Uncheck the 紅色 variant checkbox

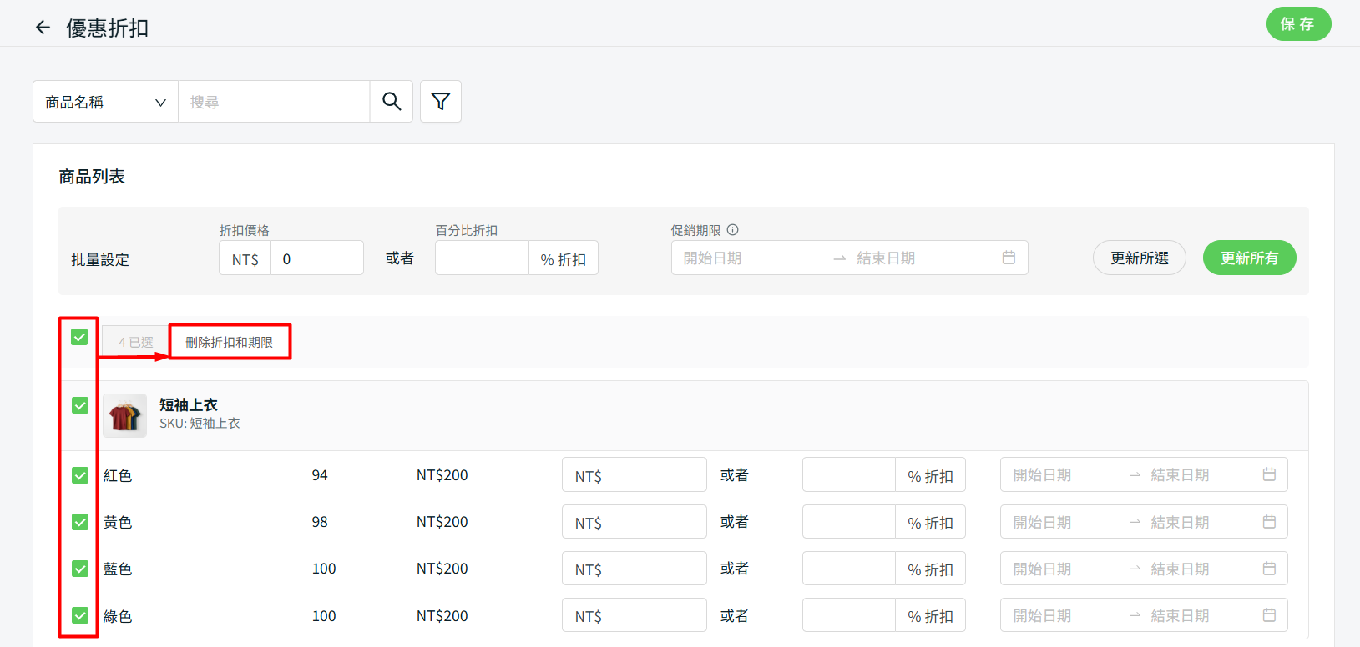(80, 475)
